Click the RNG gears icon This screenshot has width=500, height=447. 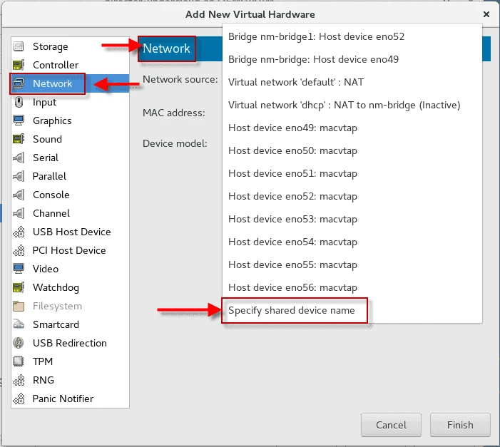19,380
